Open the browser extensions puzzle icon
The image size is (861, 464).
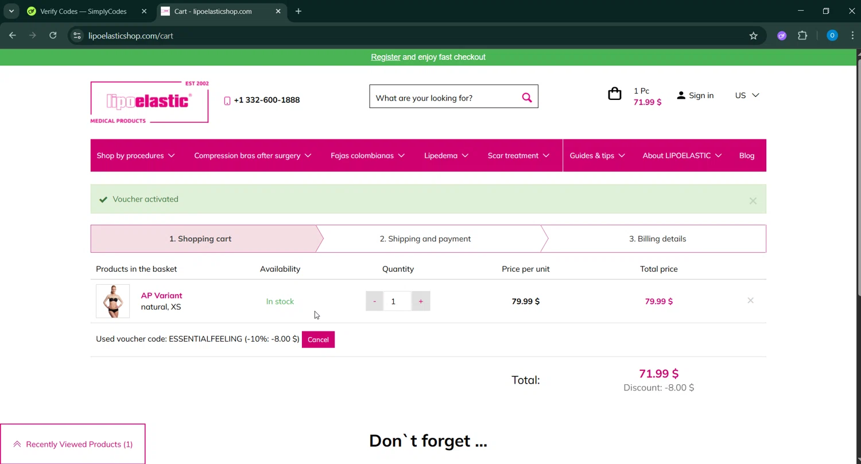pyautogui.click(x=802, y=36)
